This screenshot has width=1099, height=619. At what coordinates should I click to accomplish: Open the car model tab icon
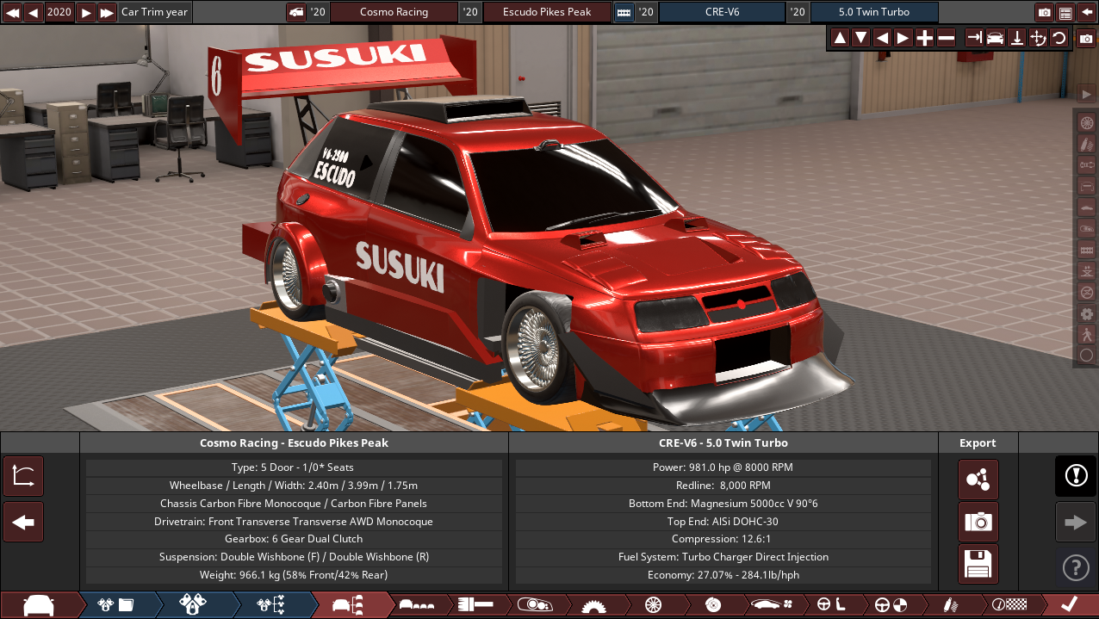click(39, 605)
